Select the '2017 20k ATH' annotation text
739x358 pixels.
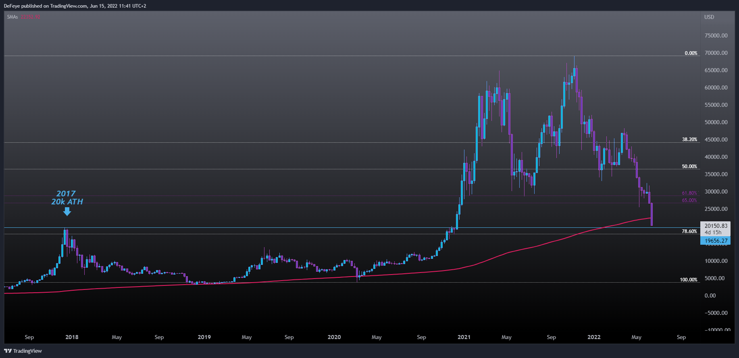tap(67, 198)
